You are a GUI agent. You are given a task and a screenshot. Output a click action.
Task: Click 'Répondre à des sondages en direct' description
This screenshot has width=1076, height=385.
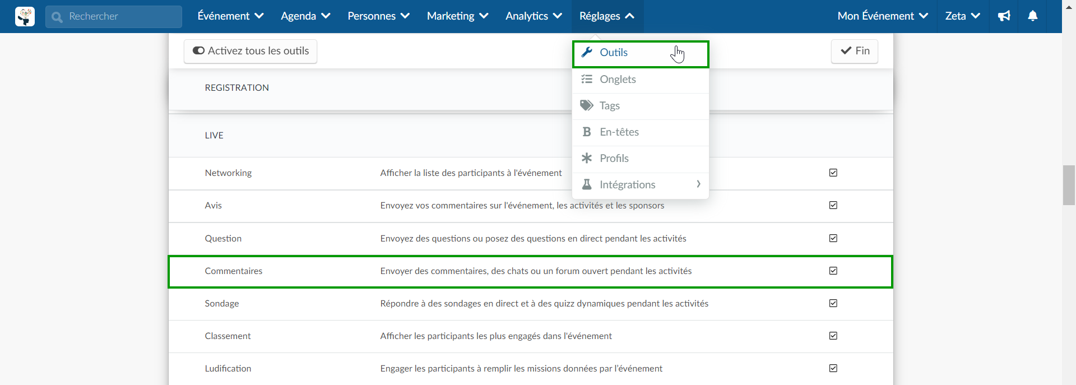tap(544, 303)
